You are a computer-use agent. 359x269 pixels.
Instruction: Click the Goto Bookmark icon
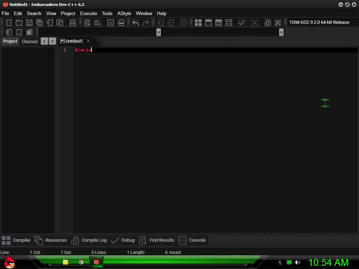click(29, 32)
